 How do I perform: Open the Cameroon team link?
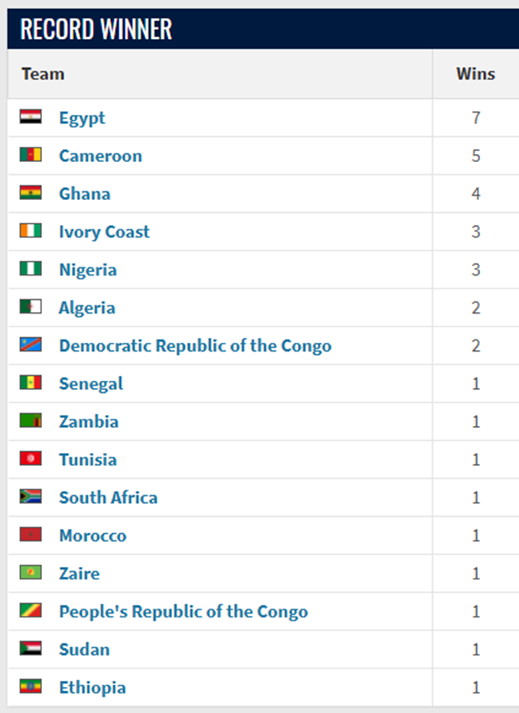(100, 156)
